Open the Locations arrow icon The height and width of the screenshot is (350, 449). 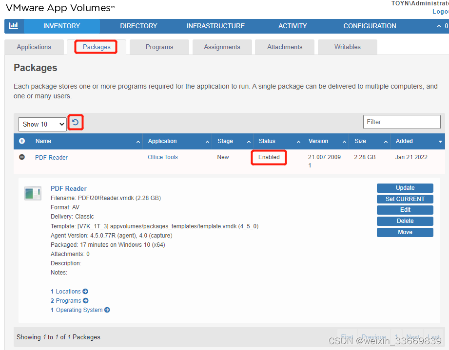(85, 292)
